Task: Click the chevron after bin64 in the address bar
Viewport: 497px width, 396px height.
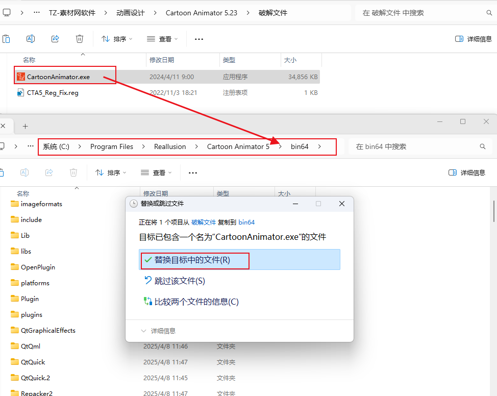Action: [319, 146]
